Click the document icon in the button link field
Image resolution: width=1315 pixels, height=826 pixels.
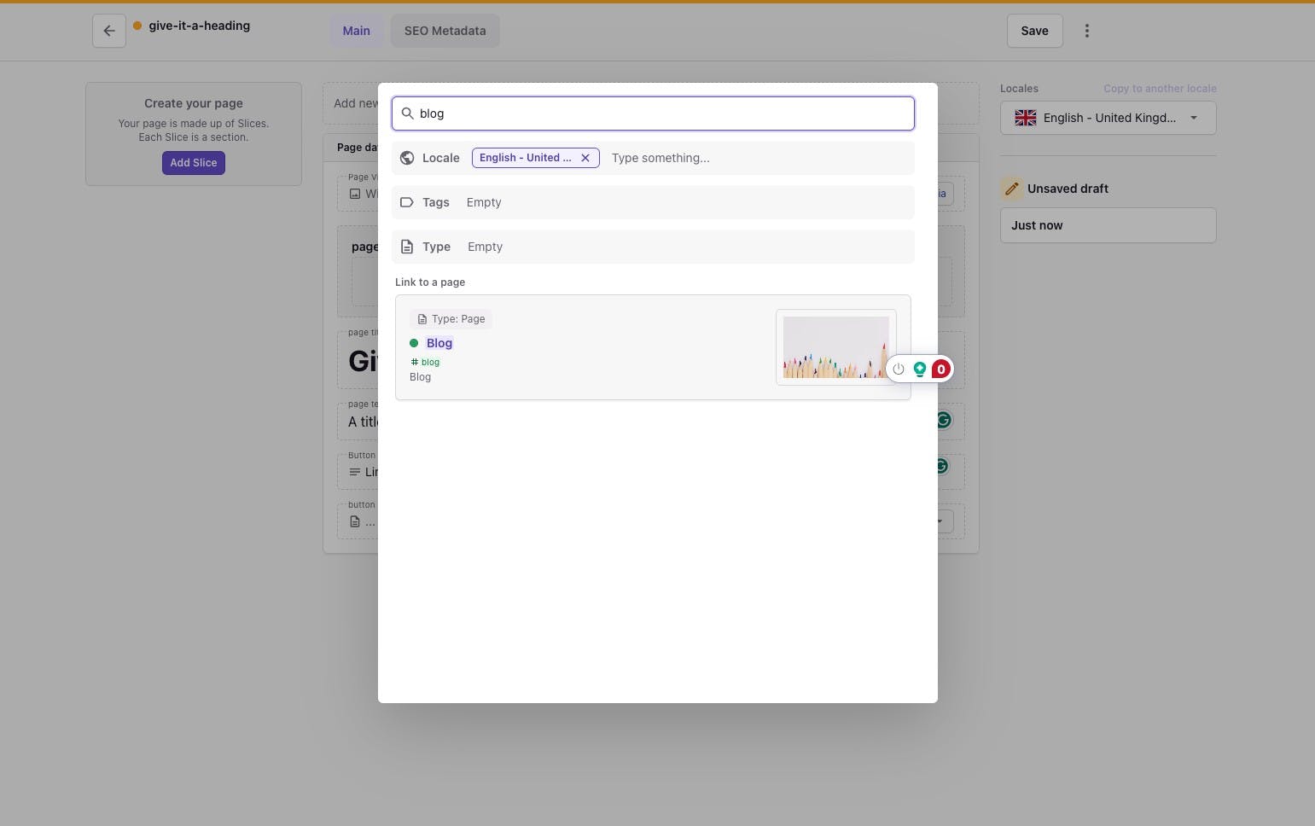tap(355, 521)
